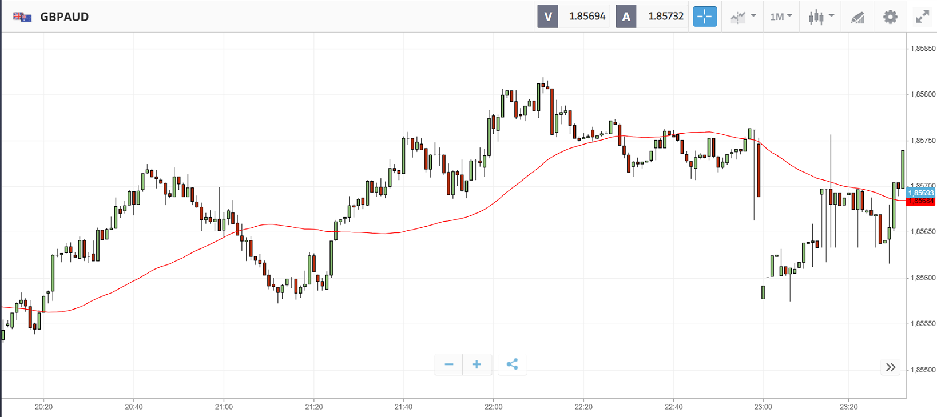Click the V sell price 1.85694
Viewport: 937px width, 417px height.
pyautogui.click(x=586, y=17)
